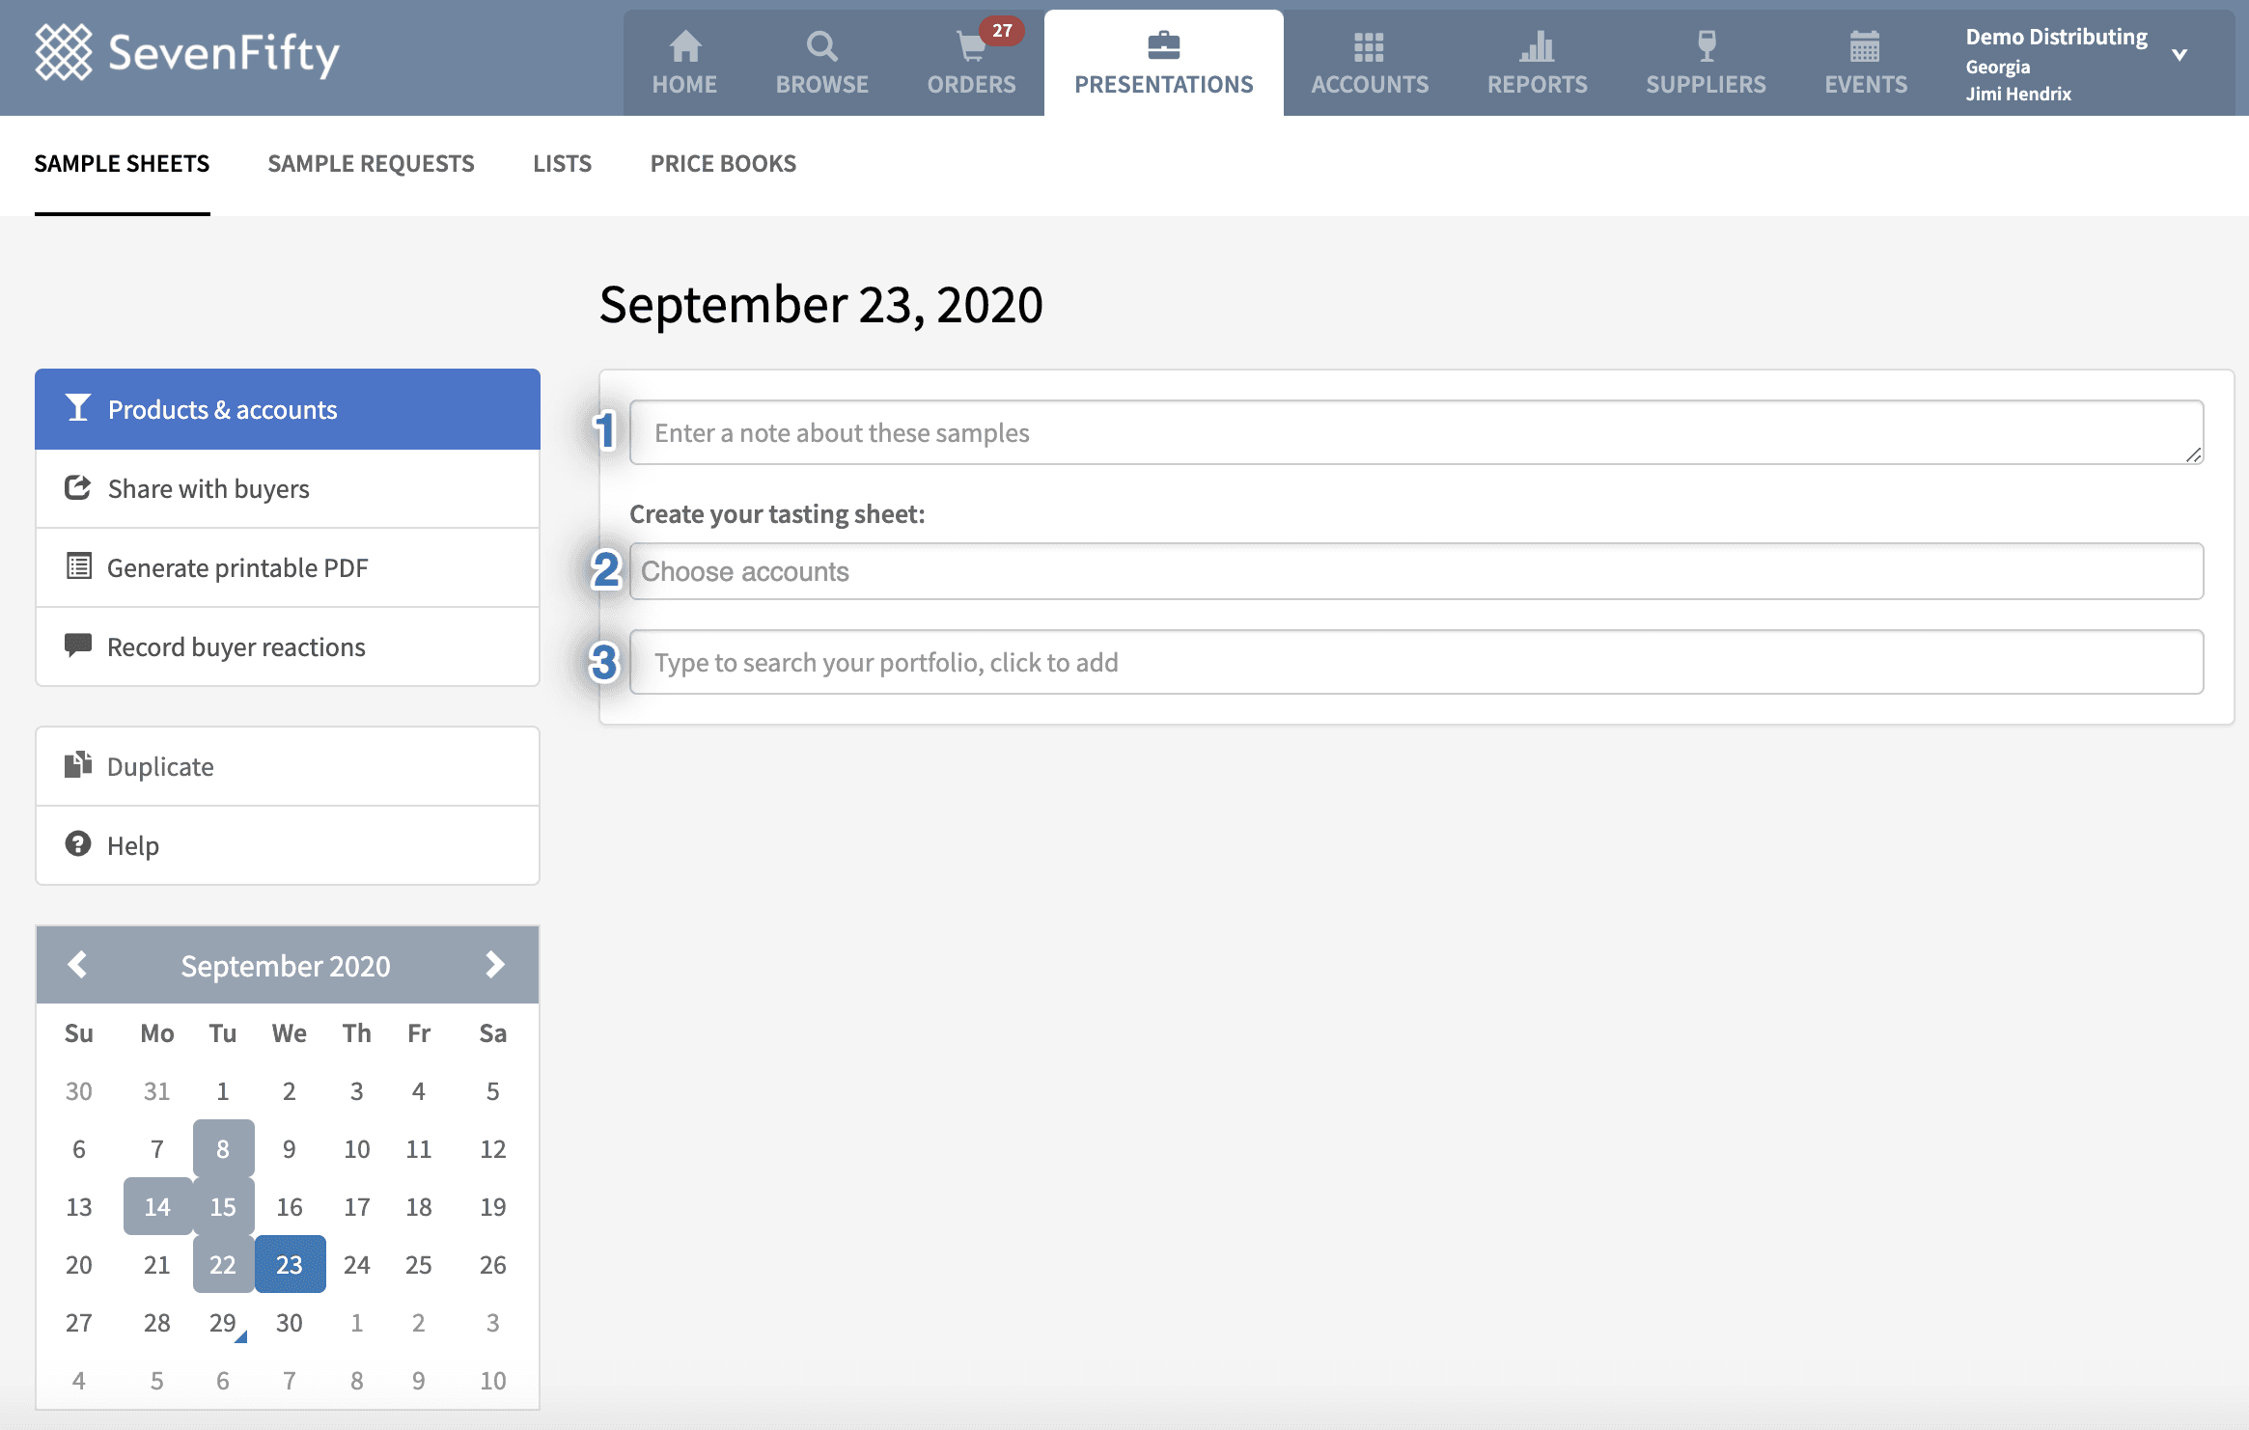
Task: Select September 22 on the calendar
Action: coord(223,1264)
